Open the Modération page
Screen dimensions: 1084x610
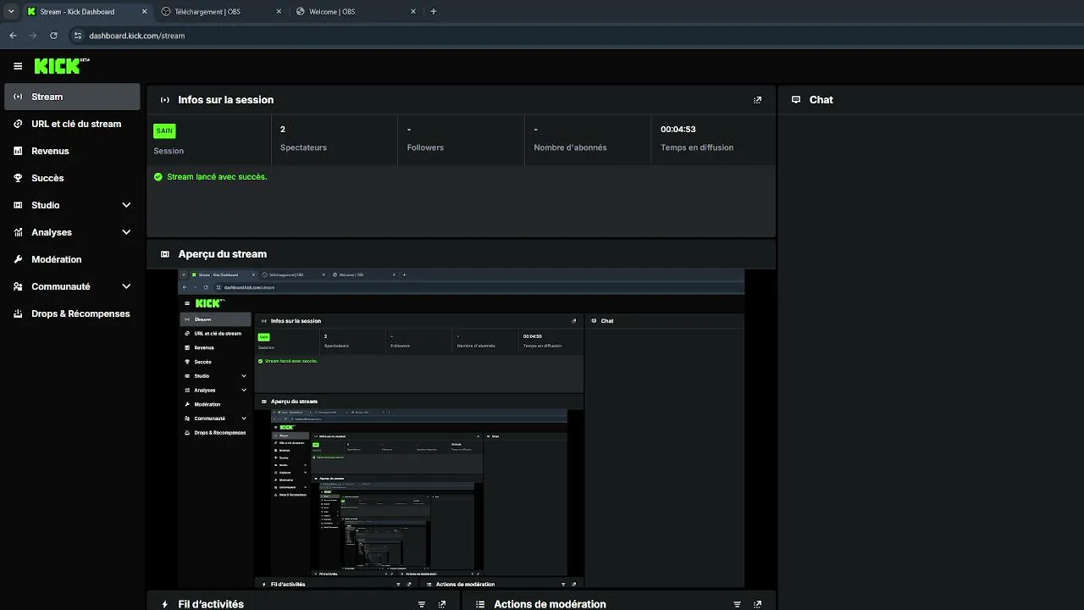72,259
